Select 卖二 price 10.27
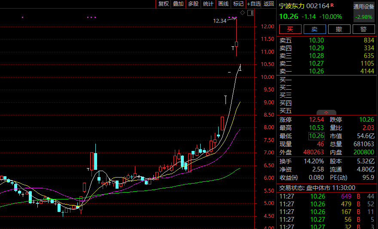This screenshot has width=378, height=229. [x=316, y=63]
